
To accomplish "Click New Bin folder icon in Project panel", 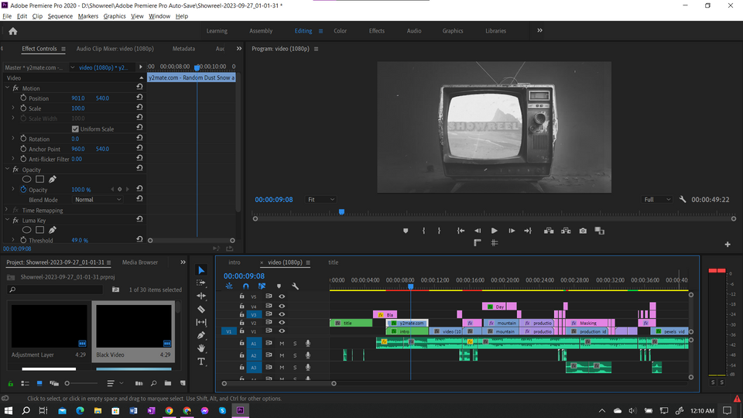I will (x=168, y=383).
